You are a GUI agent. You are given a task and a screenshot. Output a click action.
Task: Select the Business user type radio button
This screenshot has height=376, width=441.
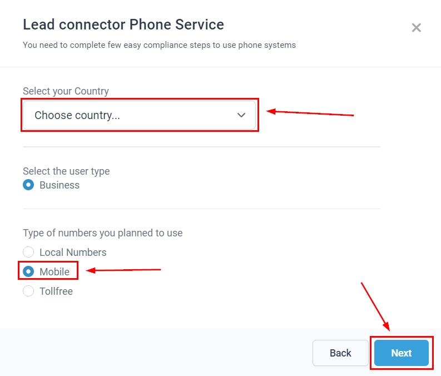click(28, 185)
